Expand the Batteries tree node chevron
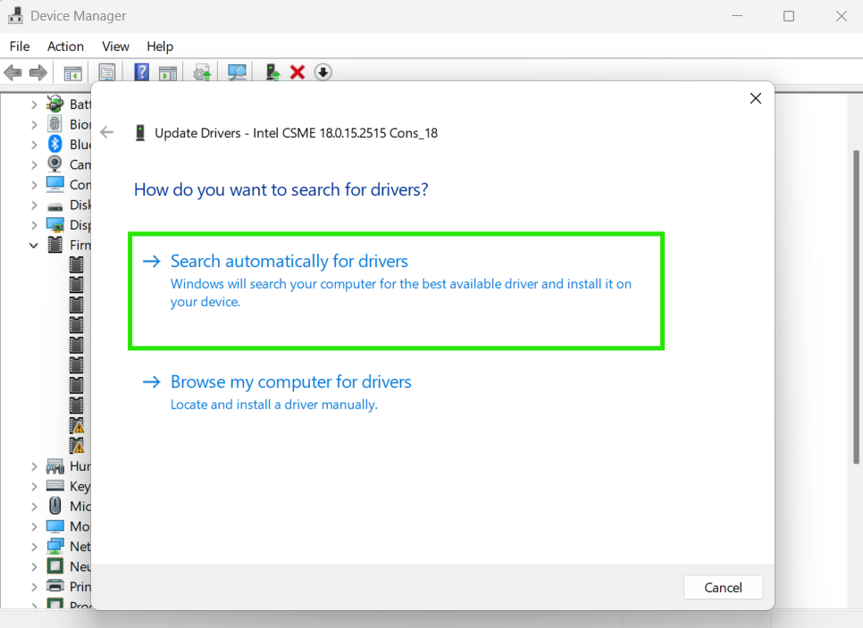The image size is (863, 628). pyautogui.click(x=34, y=104)
